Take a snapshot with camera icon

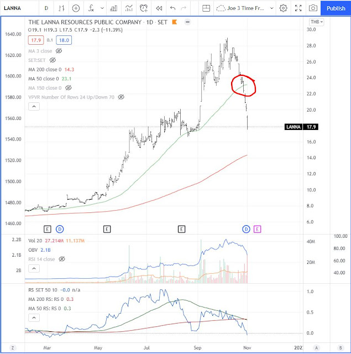[x=313, y=8]
